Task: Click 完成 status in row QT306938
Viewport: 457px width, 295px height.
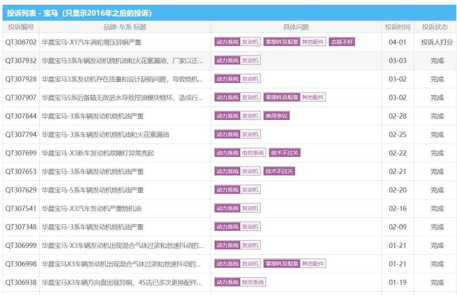Action: pyautogui.click(x=437, y=282)
